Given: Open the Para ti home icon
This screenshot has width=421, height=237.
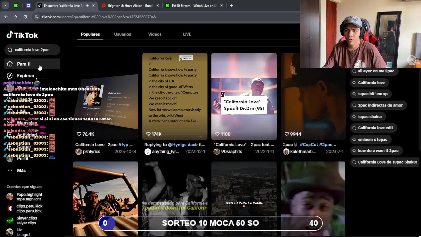Looking at the screenshot, I should pyautogui.click(x=10, y=64).
